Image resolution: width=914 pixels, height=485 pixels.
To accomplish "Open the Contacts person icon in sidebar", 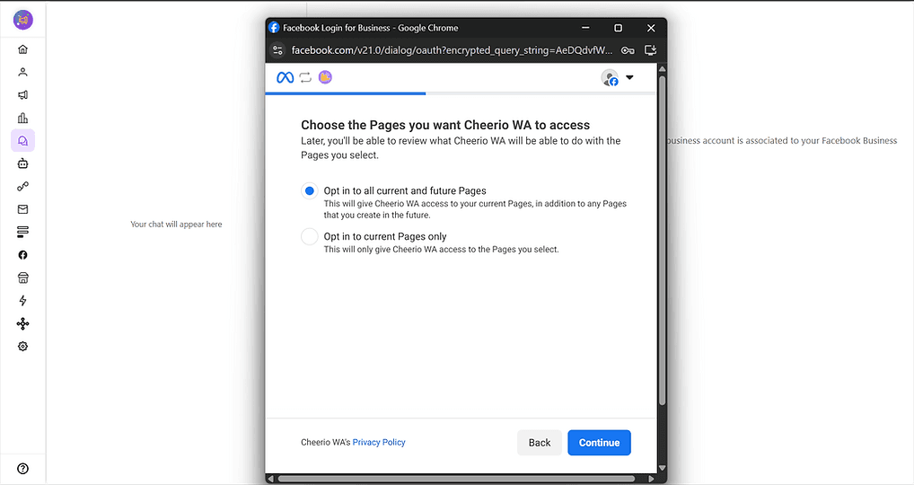I will coord(22,72).
